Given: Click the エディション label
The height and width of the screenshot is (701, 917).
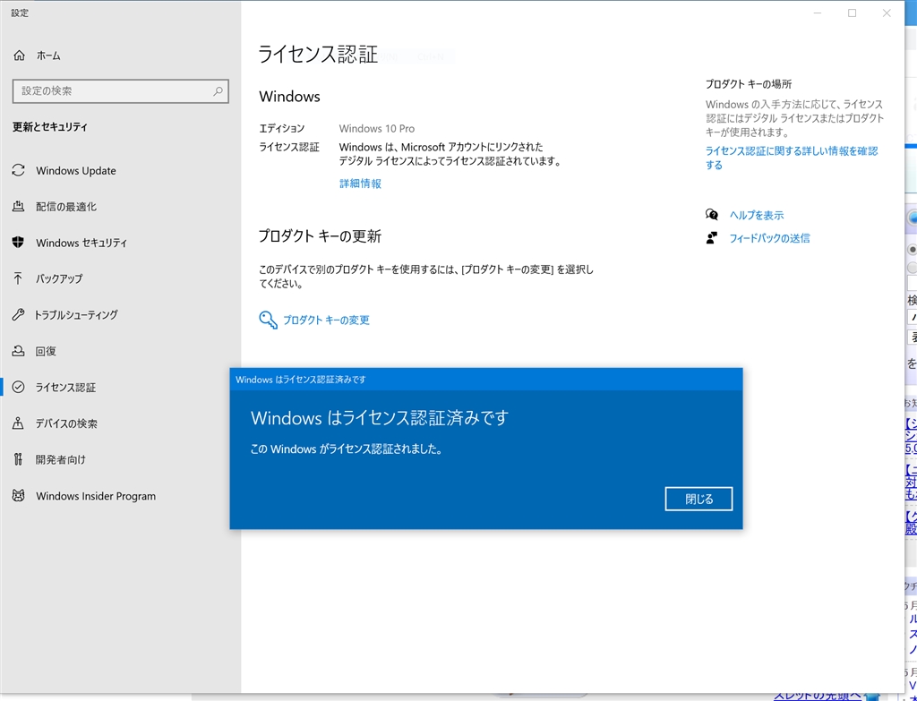Looking at the screenshot, I should pos(282,129).
